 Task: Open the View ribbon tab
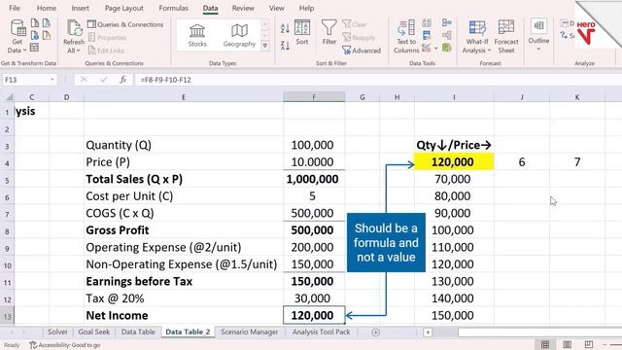pos(276,8)
